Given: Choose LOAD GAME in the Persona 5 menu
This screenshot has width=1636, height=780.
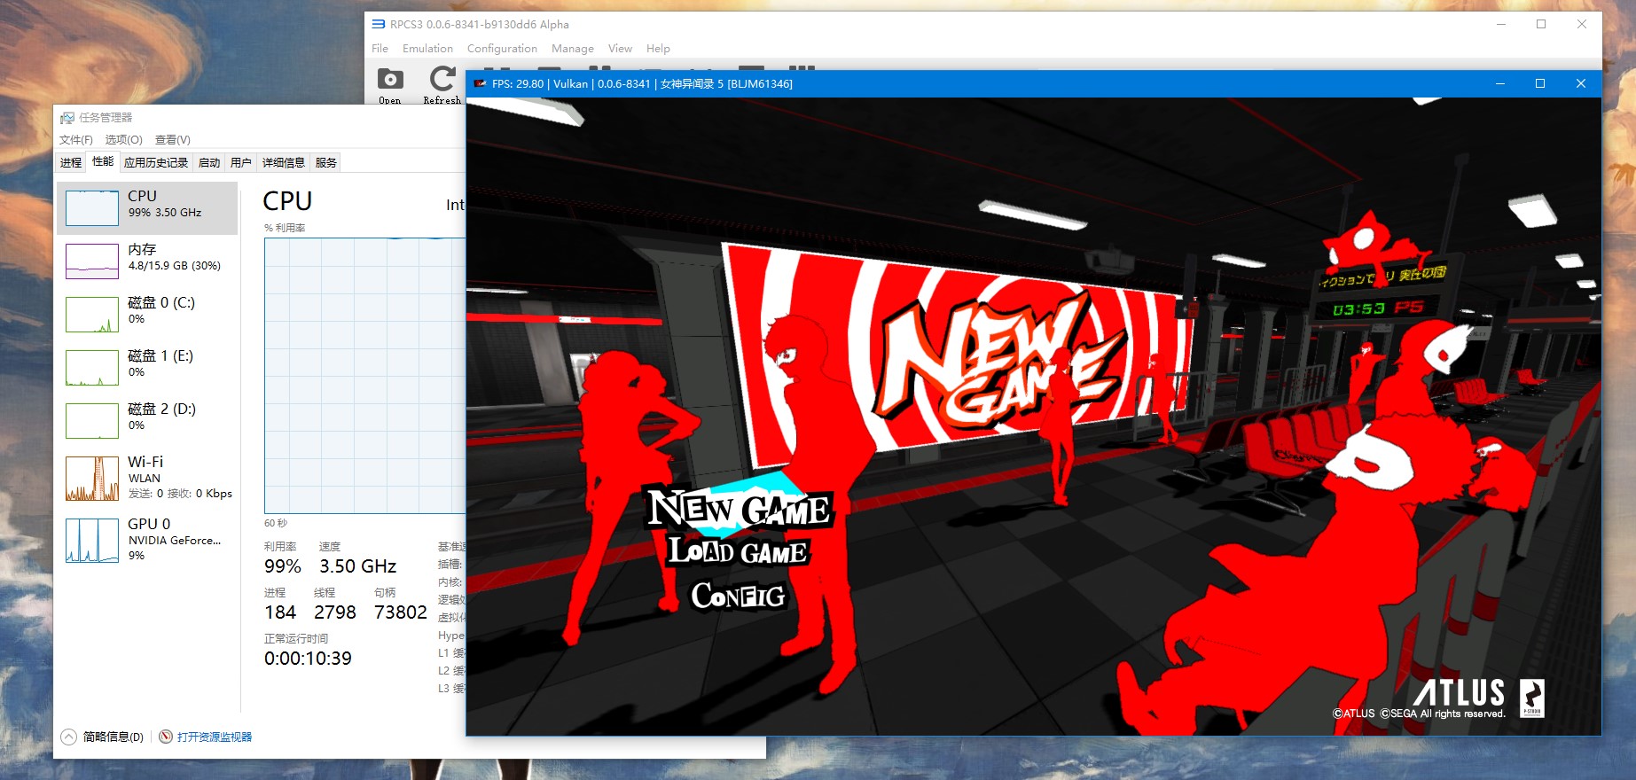Looking at the screenshot, I should coord(739,551).
